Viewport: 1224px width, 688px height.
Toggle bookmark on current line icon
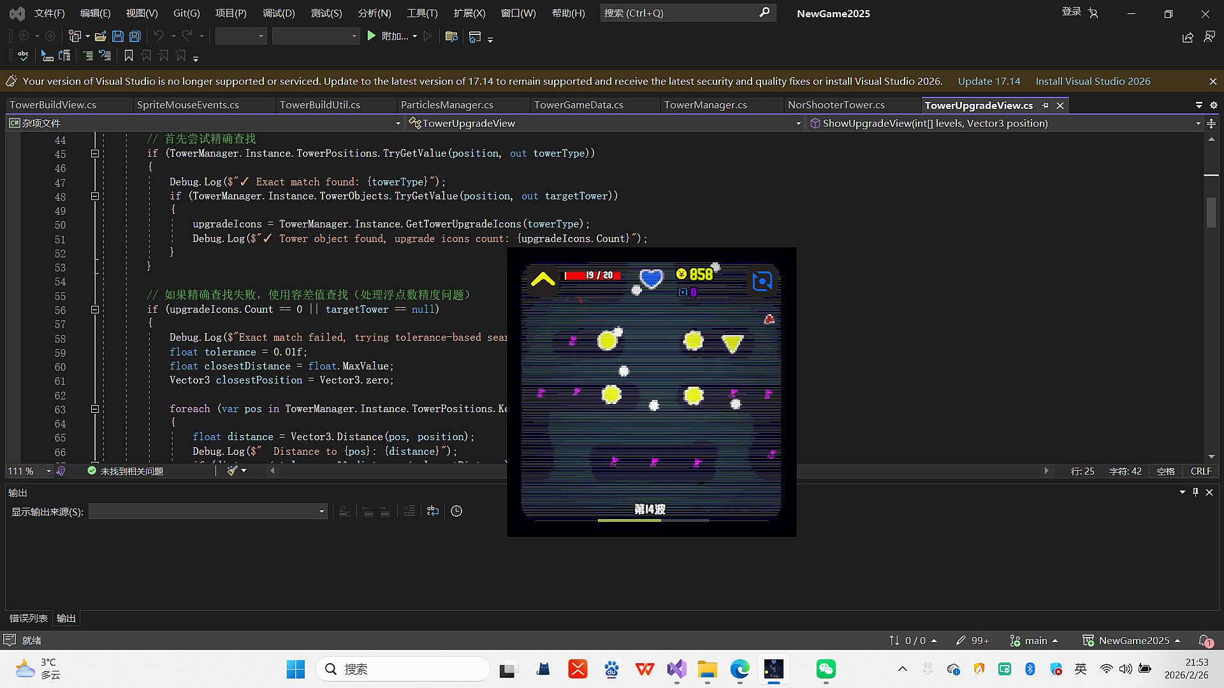pos(128,56)
